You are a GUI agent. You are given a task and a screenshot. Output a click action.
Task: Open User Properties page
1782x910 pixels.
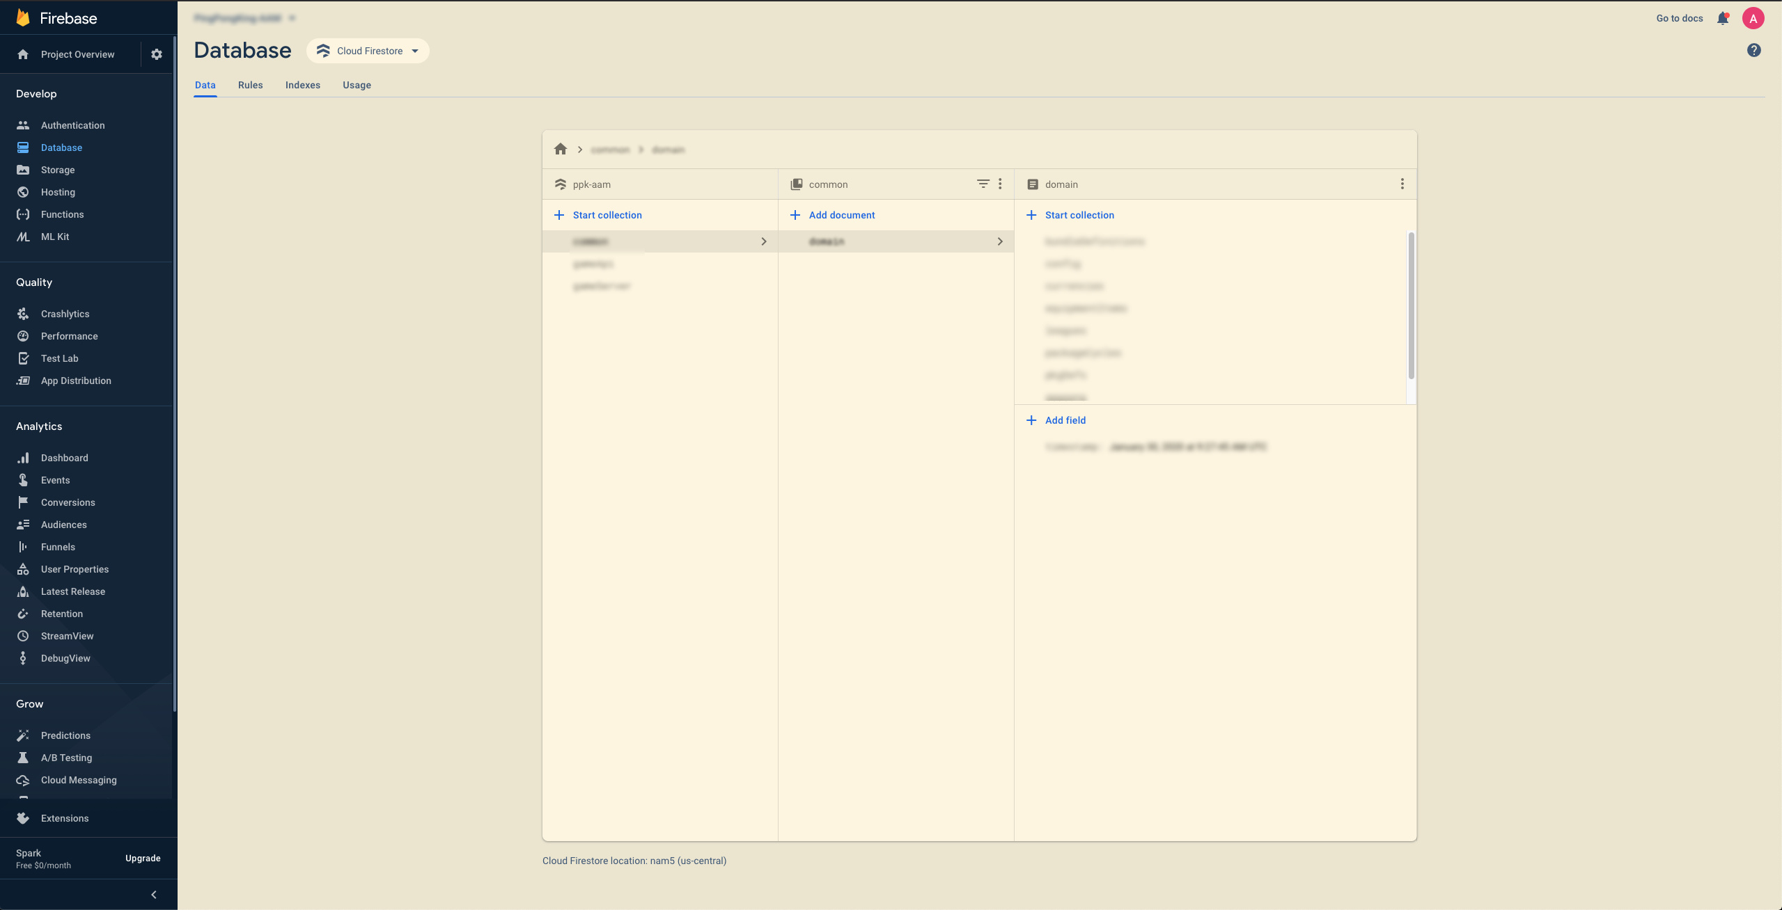click(x=75, y=569)
